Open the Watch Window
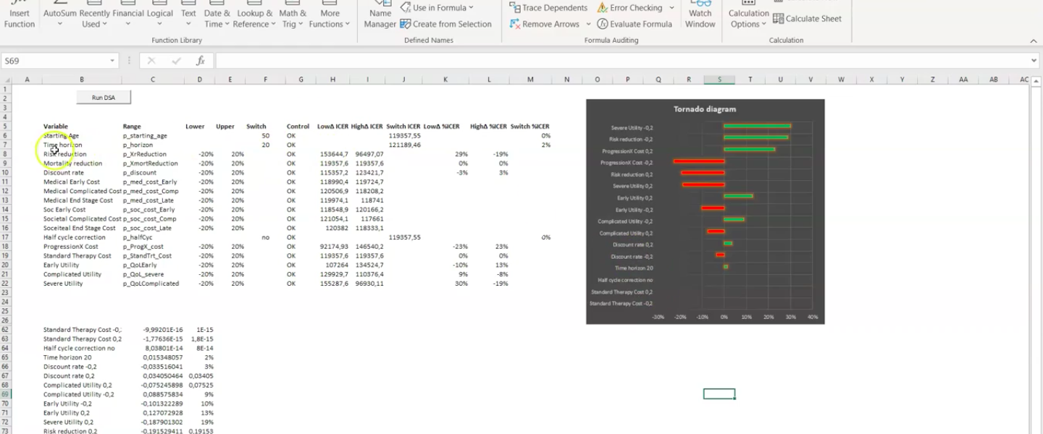Image resolution: width=1043 pixels, height=434 pixels. tap(700, 14)
